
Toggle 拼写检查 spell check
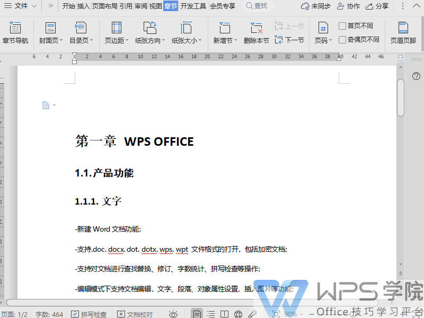coord(89,314)
